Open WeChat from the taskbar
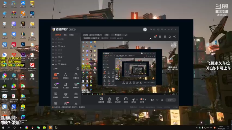The width and height of the screenshot is (232, 130). pos(38,127)
